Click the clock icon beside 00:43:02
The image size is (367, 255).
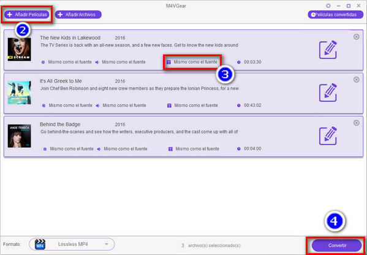pos(239,106)
